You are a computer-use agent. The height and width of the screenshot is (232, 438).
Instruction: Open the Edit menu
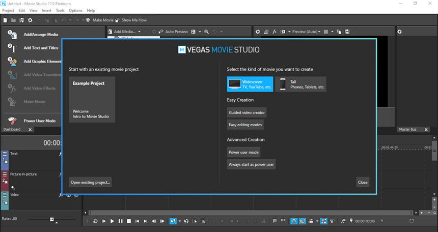(x=22, y=10)
